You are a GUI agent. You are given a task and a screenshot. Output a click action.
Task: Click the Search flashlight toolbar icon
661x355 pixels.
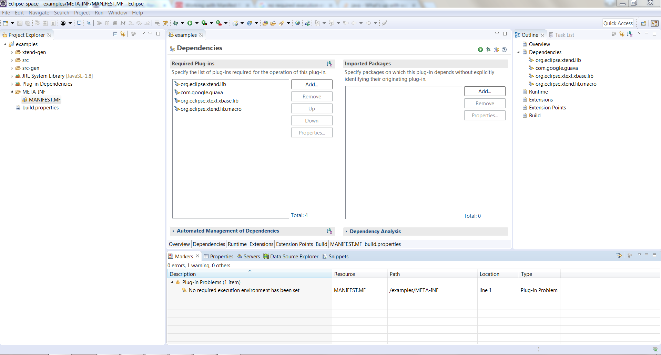coord(282,23)
